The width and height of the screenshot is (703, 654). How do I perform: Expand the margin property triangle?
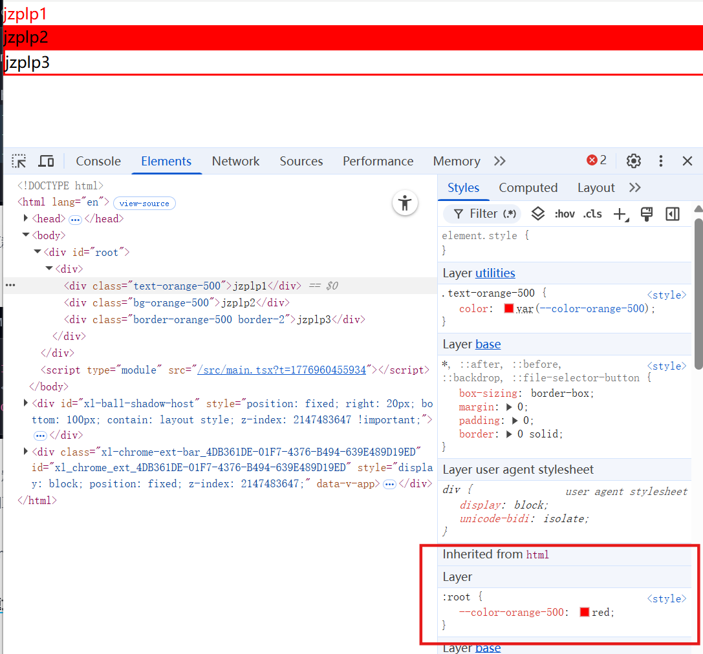(509, 406)
